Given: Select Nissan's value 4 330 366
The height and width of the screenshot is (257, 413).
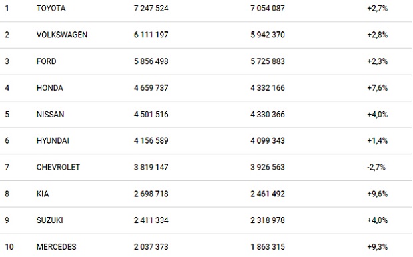Looking at the screenshot, I should 268,115.
